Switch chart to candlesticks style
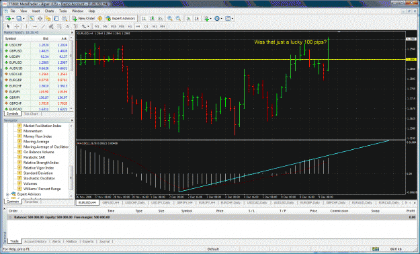Viewport: 420px width, 254px height. point(153,19)
